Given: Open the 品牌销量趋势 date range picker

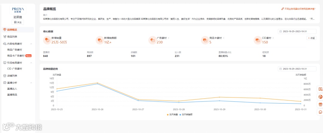Looking at the screenshot, I should 297,69.
